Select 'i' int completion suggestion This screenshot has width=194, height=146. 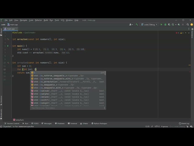point(68,73)
